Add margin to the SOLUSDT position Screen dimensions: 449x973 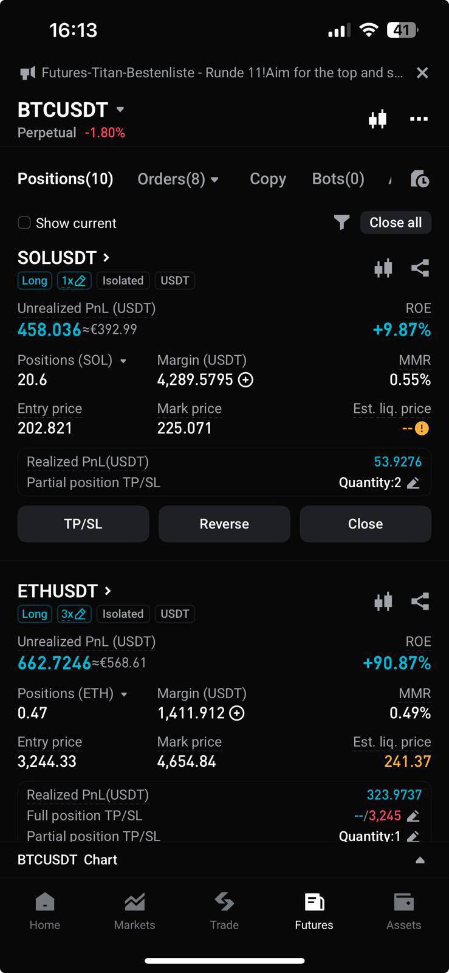(245, 380)
